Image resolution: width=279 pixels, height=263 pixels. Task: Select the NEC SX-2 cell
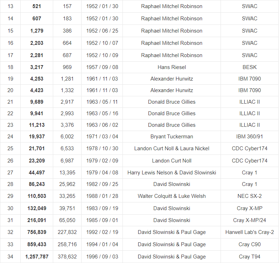point(250,196)
